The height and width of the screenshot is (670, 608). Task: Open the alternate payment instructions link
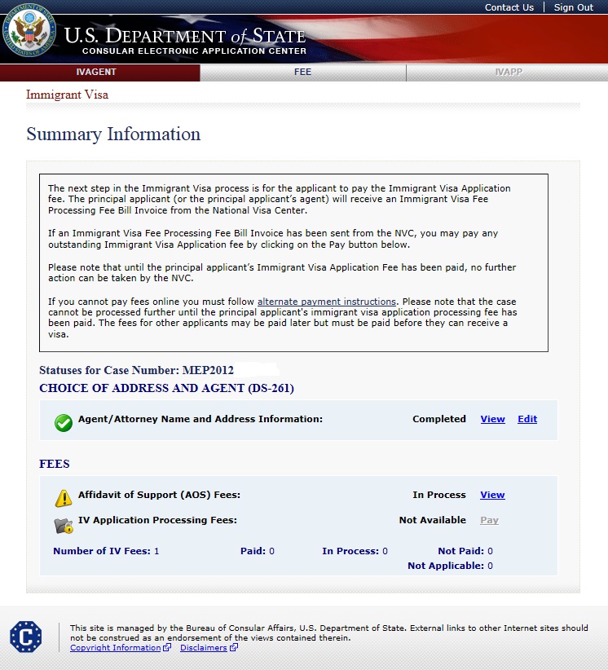(x=327, y=302)
